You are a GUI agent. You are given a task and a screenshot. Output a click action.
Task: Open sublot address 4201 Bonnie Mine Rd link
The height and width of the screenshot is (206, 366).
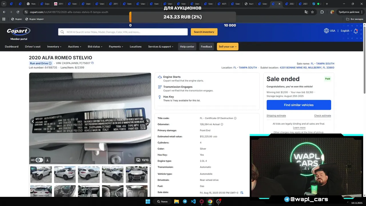pos(307,68)
